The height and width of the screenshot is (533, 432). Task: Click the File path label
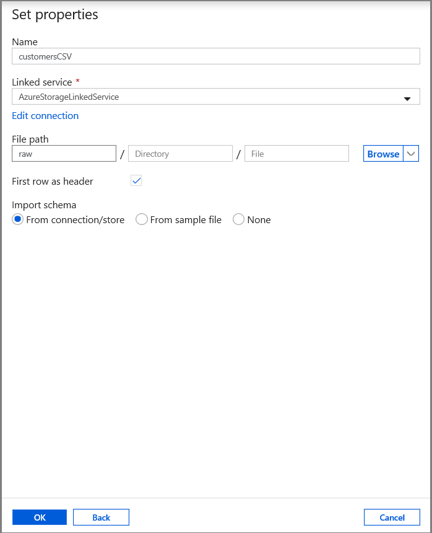[30, 139]
